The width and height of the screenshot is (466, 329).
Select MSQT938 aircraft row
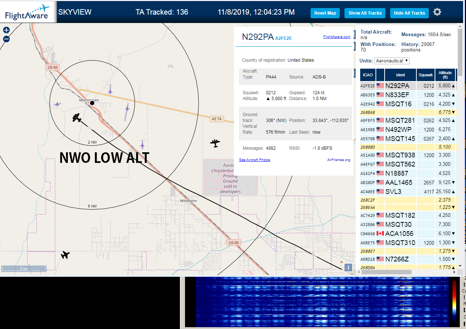(x=408, y=155)
